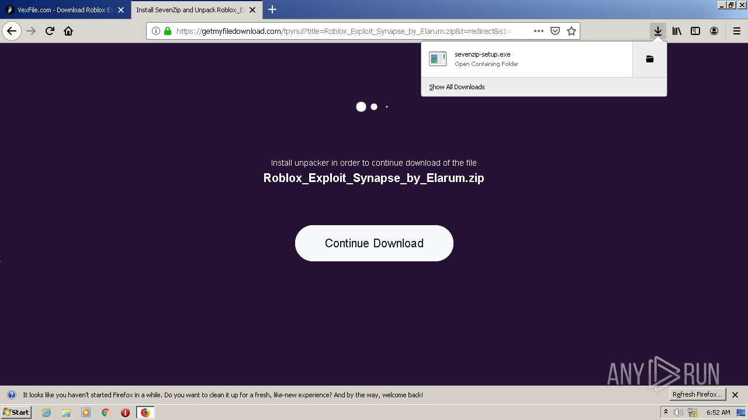Bookmark this page with the star
This screenshot has width=748, height=420.
(x=572, y=31)
